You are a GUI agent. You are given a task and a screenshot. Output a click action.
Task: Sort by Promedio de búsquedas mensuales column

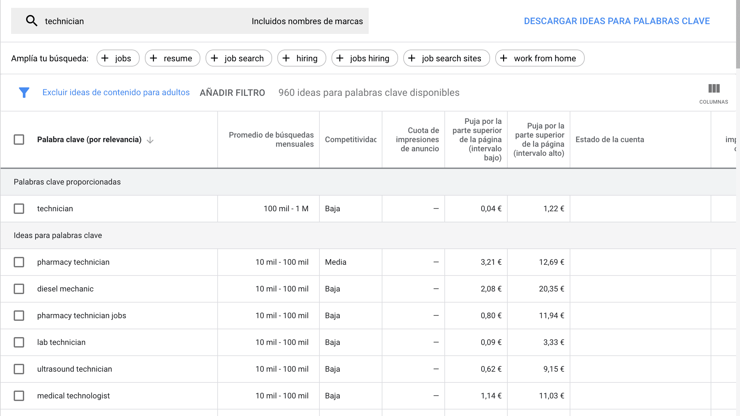pos(271,140)
